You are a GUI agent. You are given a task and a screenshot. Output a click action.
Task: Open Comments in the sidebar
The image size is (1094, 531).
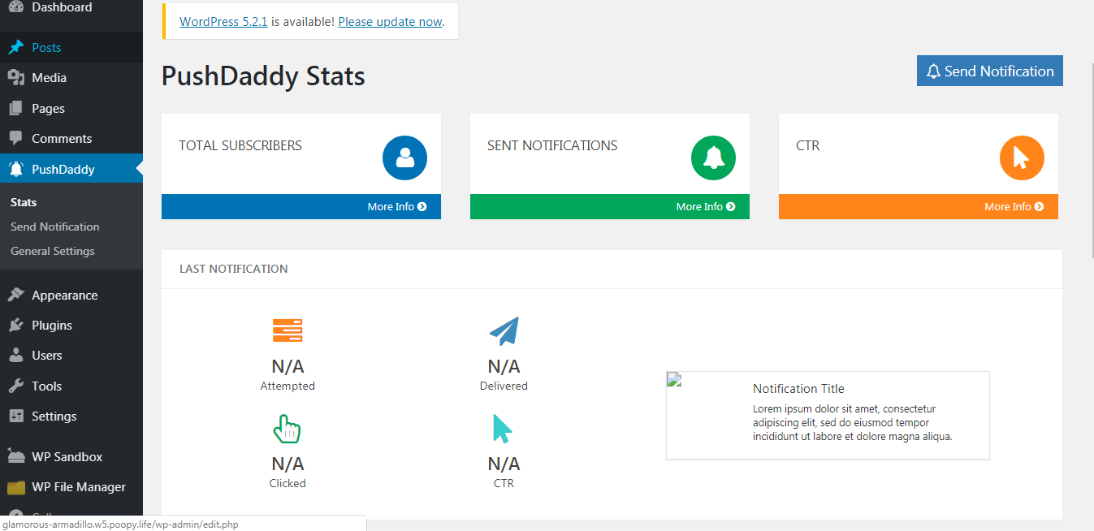tap(71, 138)
